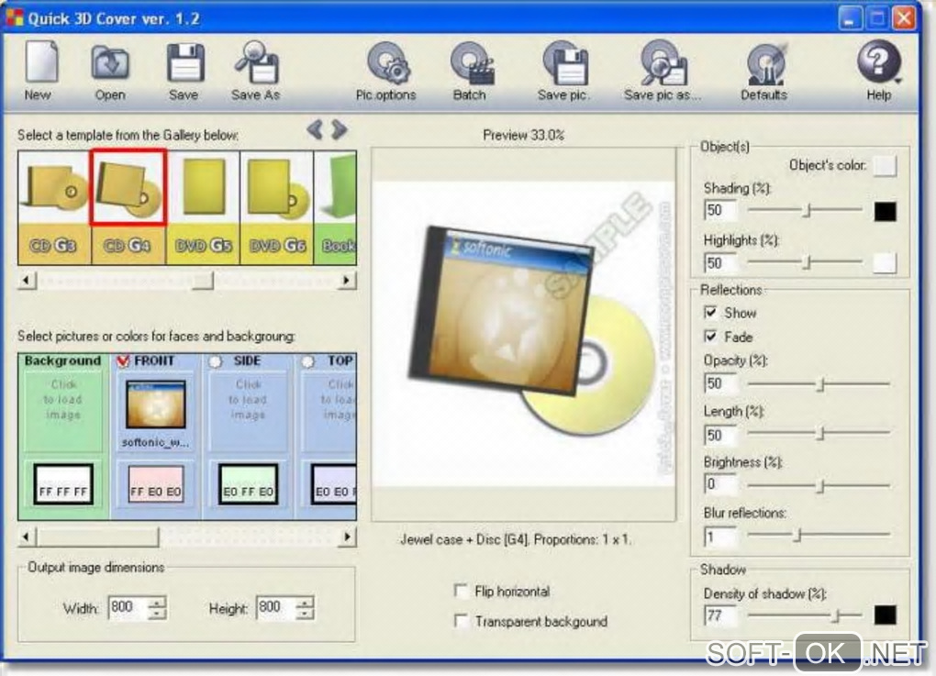Image resolution: width=936 pixels, height=676 pixels.
Task: Increase Height with spinner up arrow
Action: (x=305, y=602)
